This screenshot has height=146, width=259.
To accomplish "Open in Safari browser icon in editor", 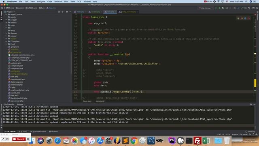I will point(245,18).
